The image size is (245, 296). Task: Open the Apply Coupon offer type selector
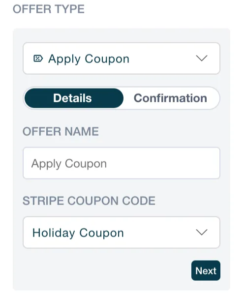click(122, 59)
